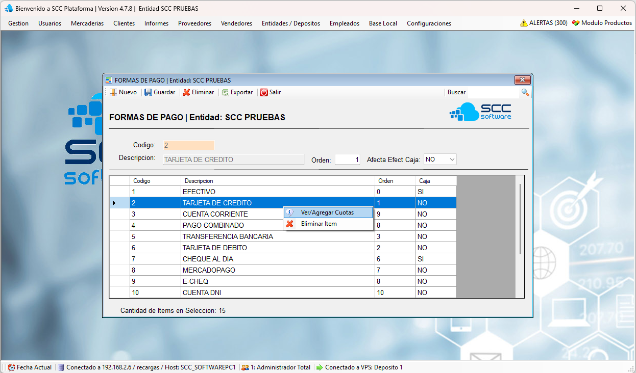The width and height of the screenshot is (636, 373).
Task: Open the Informes menu
Action: pos(156,23)
